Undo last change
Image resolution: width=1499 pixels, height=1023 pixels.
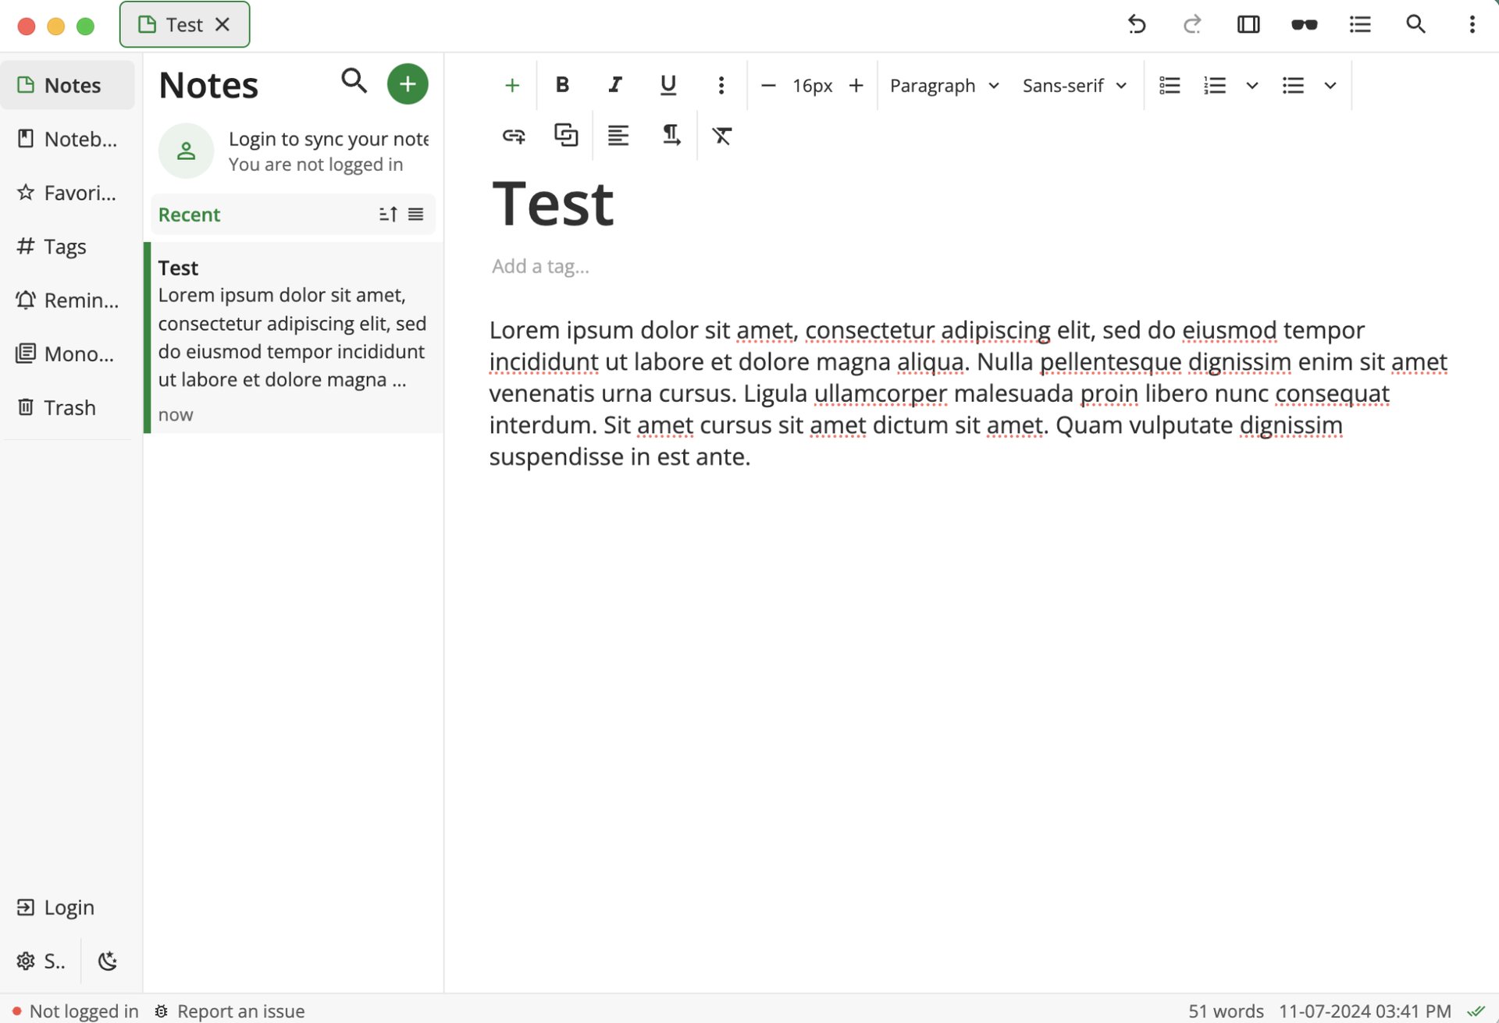pos(1137,25)
